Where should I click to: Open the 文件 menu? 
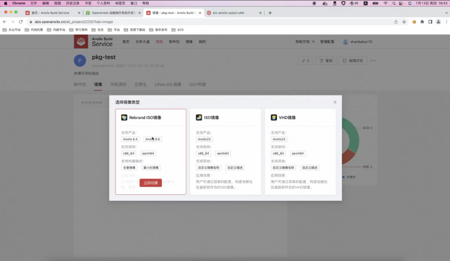(x=34, y=3)
